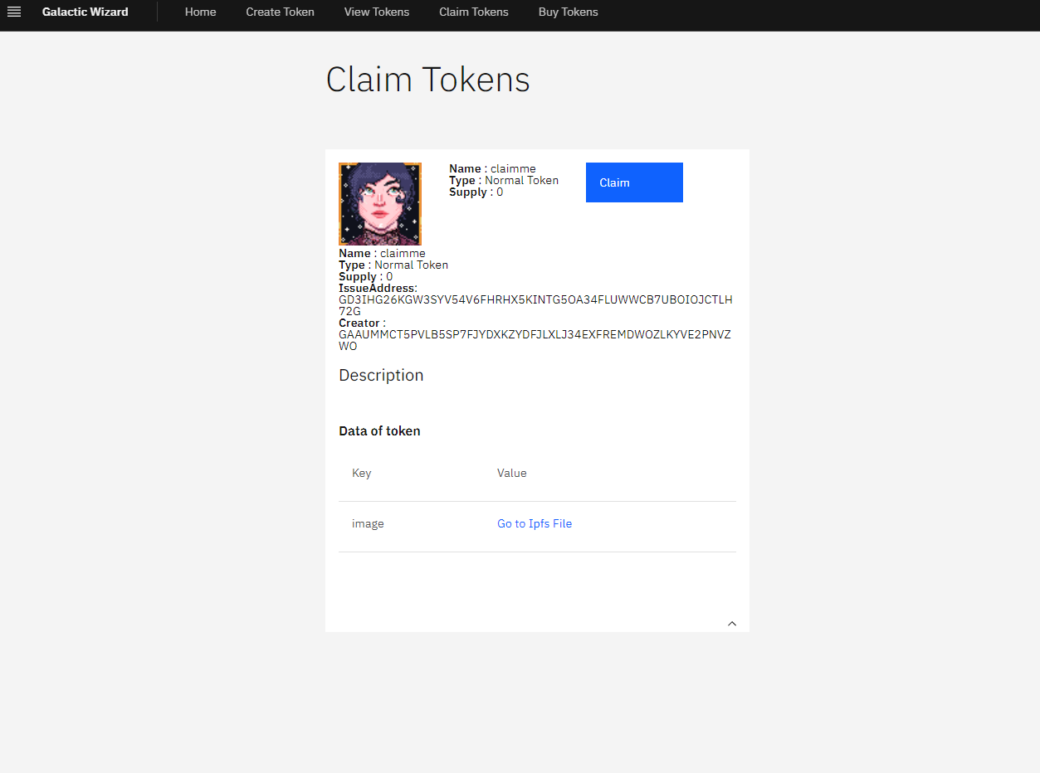
Task: Open the Buy Tokens page
Action: point(569,12)
